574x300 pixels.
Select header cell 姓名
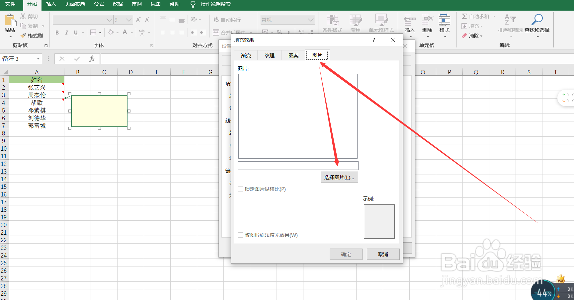coord(37,80)
